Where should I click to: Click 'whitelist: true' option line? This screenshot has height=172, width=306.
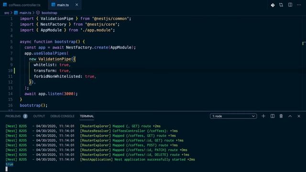pyautogui.click(x=52, y=65)
